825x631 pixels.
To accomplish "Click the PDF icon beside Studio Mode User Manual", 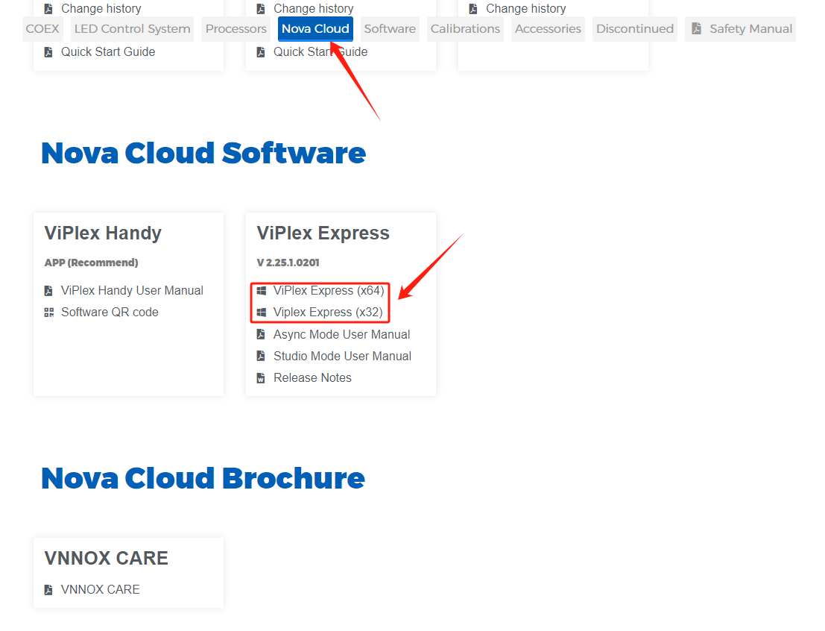I will pos(262,357).
